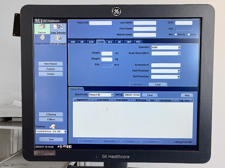Switch to the PED tab
This screenshot has width=225, height=168.
coord(138,42)
